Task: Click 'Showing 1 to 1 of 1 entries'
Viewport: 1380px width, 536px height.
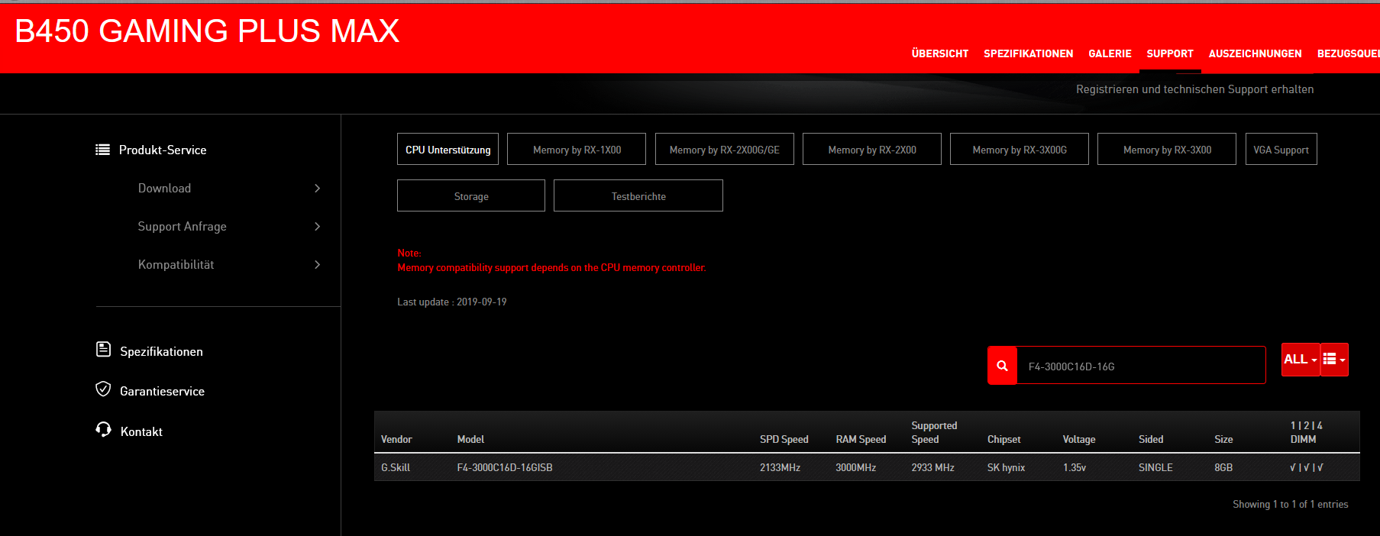Action: (x=1290, y=504)
